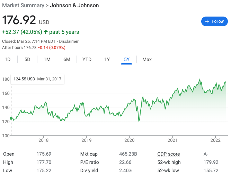Click the Open value 175.69
Viewport: 231px width, 177px height.
pos(44,154)
